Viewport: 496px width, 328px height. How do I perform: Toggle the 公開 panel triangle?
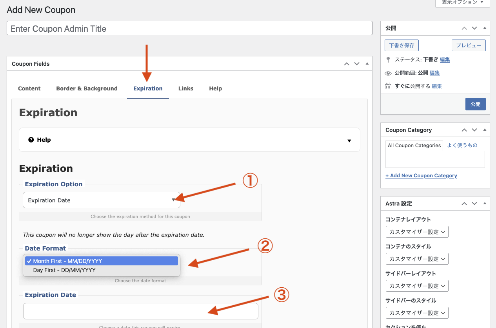(x=485, y=28)
